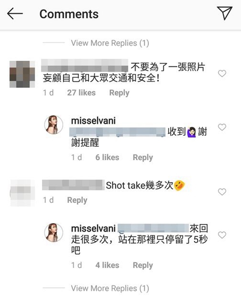Open blurred avatar of first commenter
Screen dimensions: 241x299
click(x=22, y=74)
